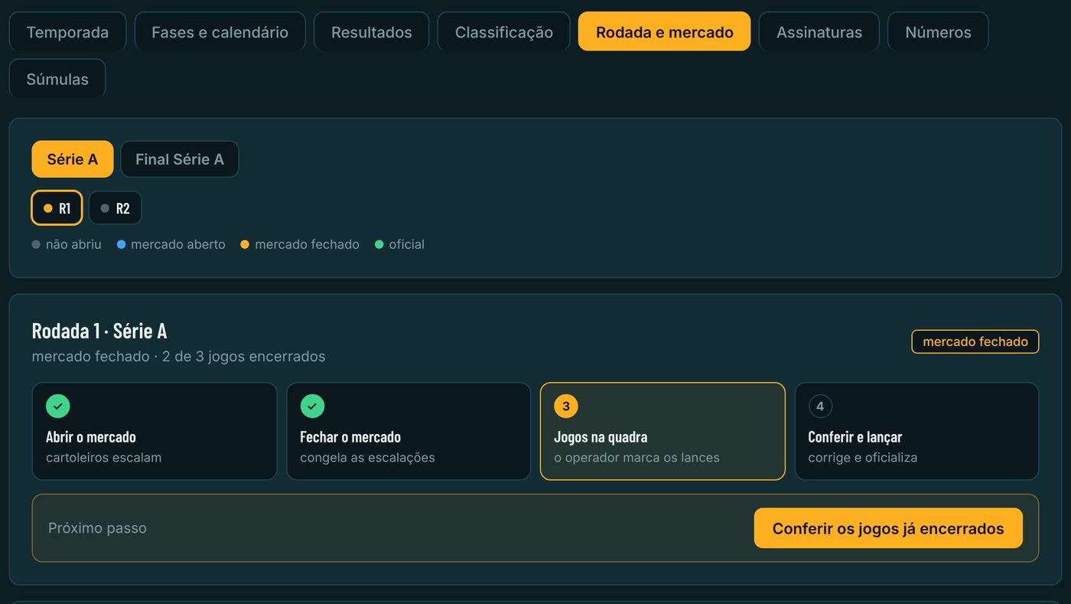Click the green check on Abrir o mercado
Screen dimensions: 1071x604
point(57,406)
